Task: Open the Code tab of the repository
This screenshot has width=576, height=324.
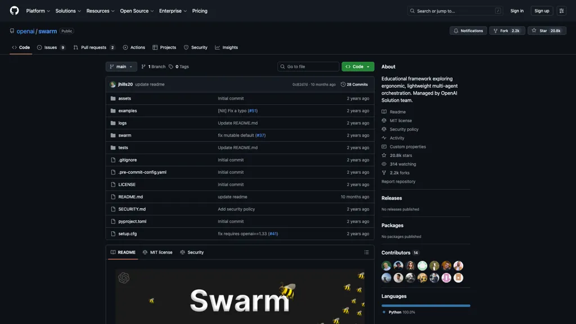Action: (21, 47)
